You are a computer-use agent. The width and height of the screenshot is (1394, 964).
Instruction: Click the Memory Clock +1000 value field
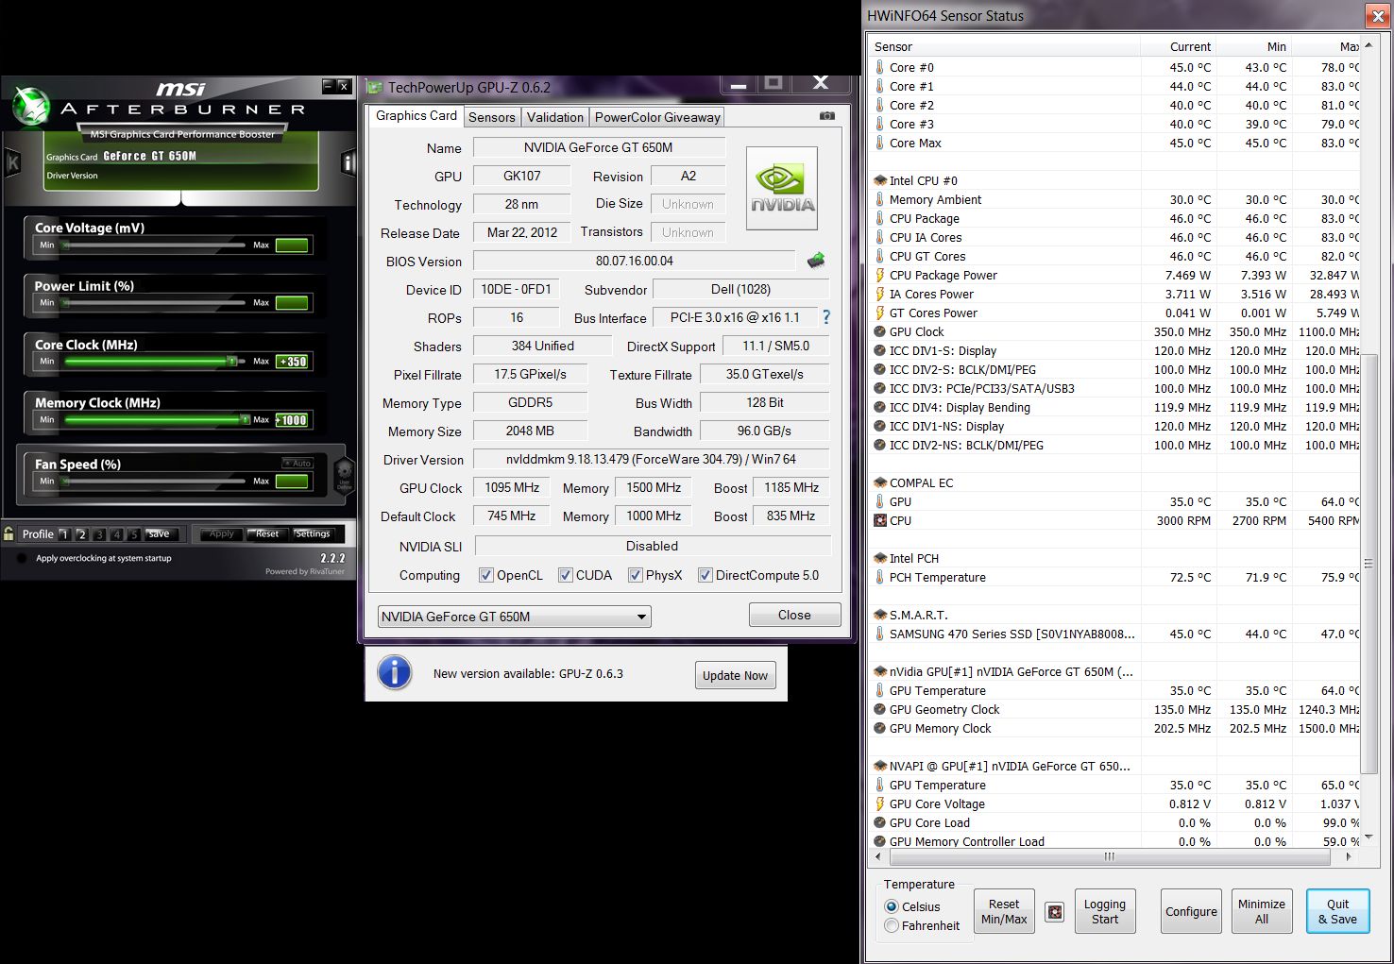pyautogui.click(x=292, y=420)
